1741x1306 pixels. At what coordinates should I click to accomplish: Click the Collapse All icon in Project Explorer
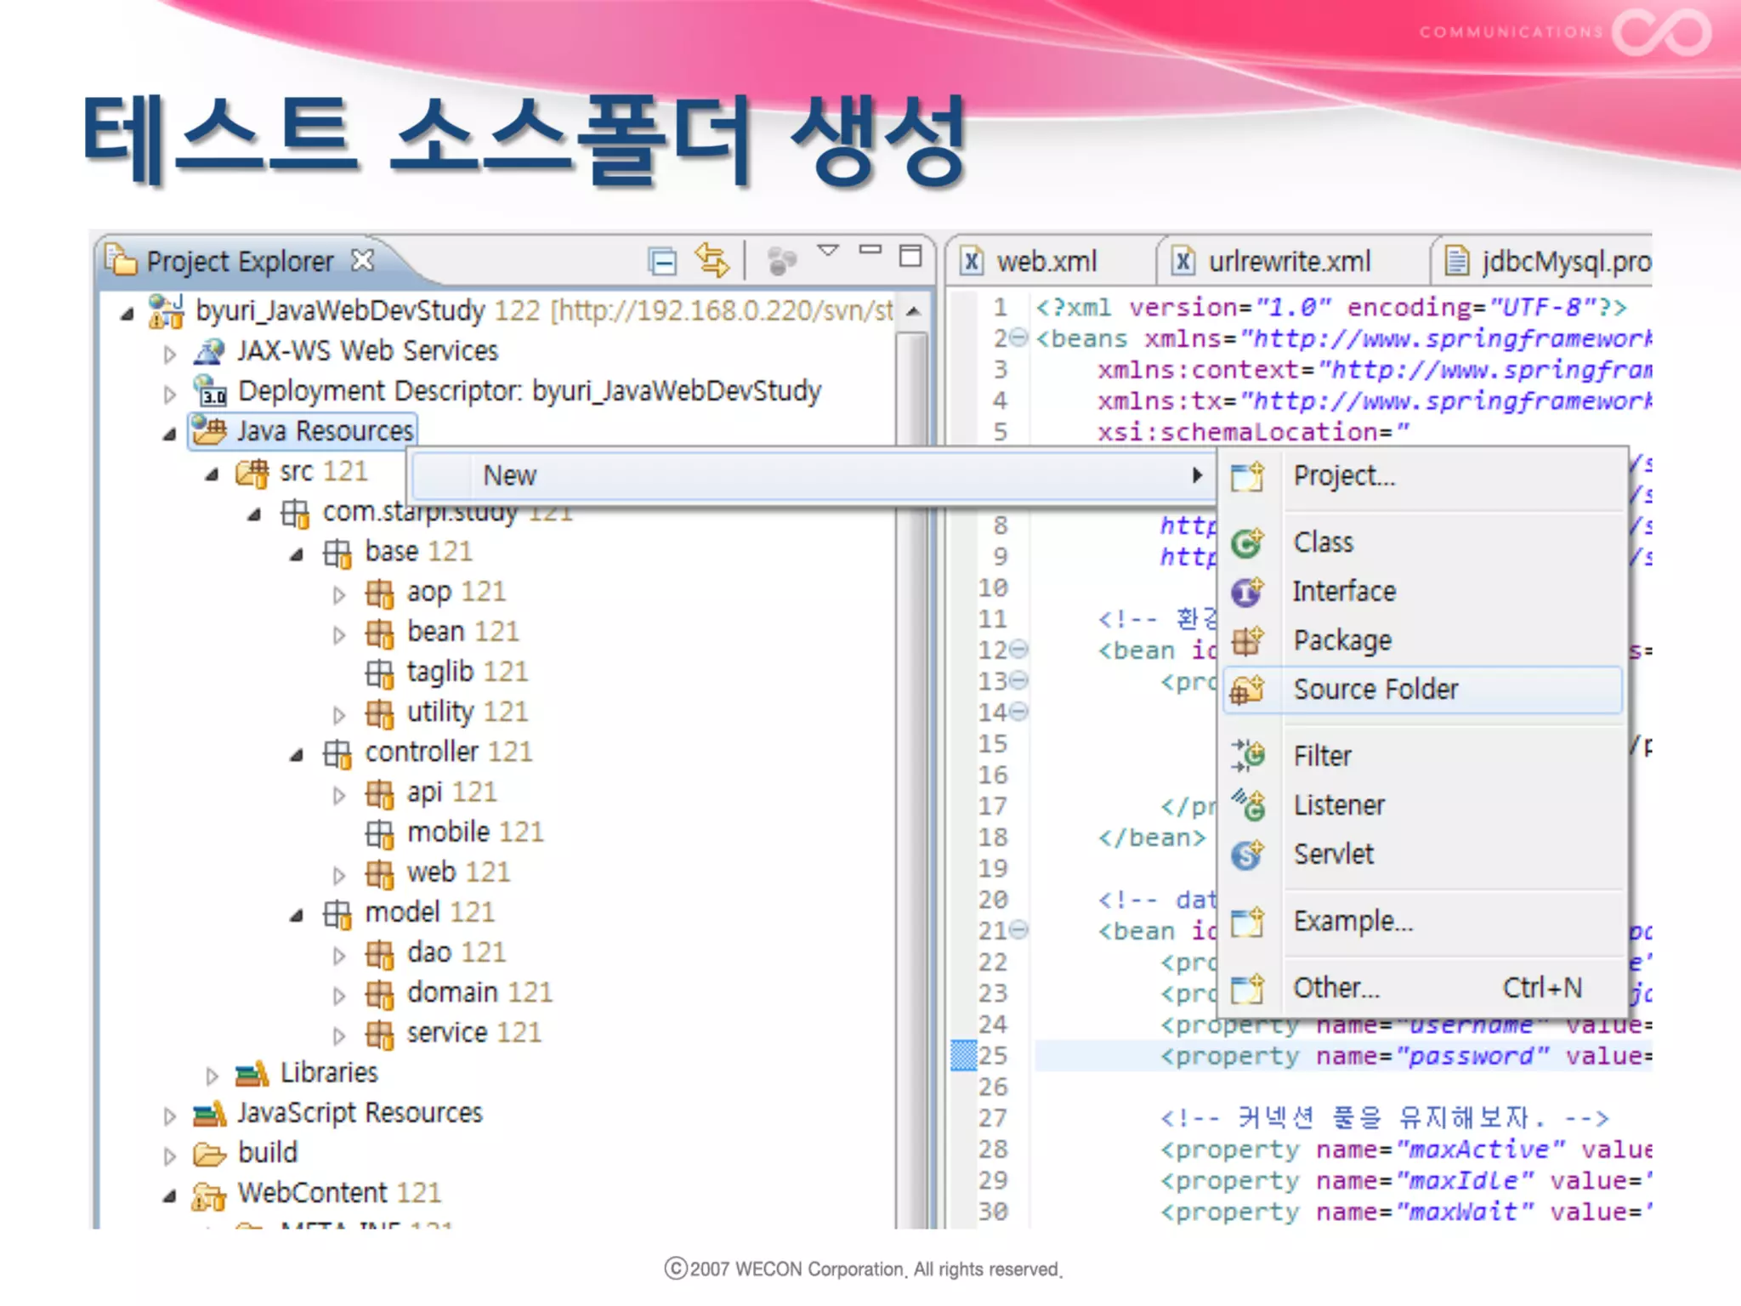661,261
